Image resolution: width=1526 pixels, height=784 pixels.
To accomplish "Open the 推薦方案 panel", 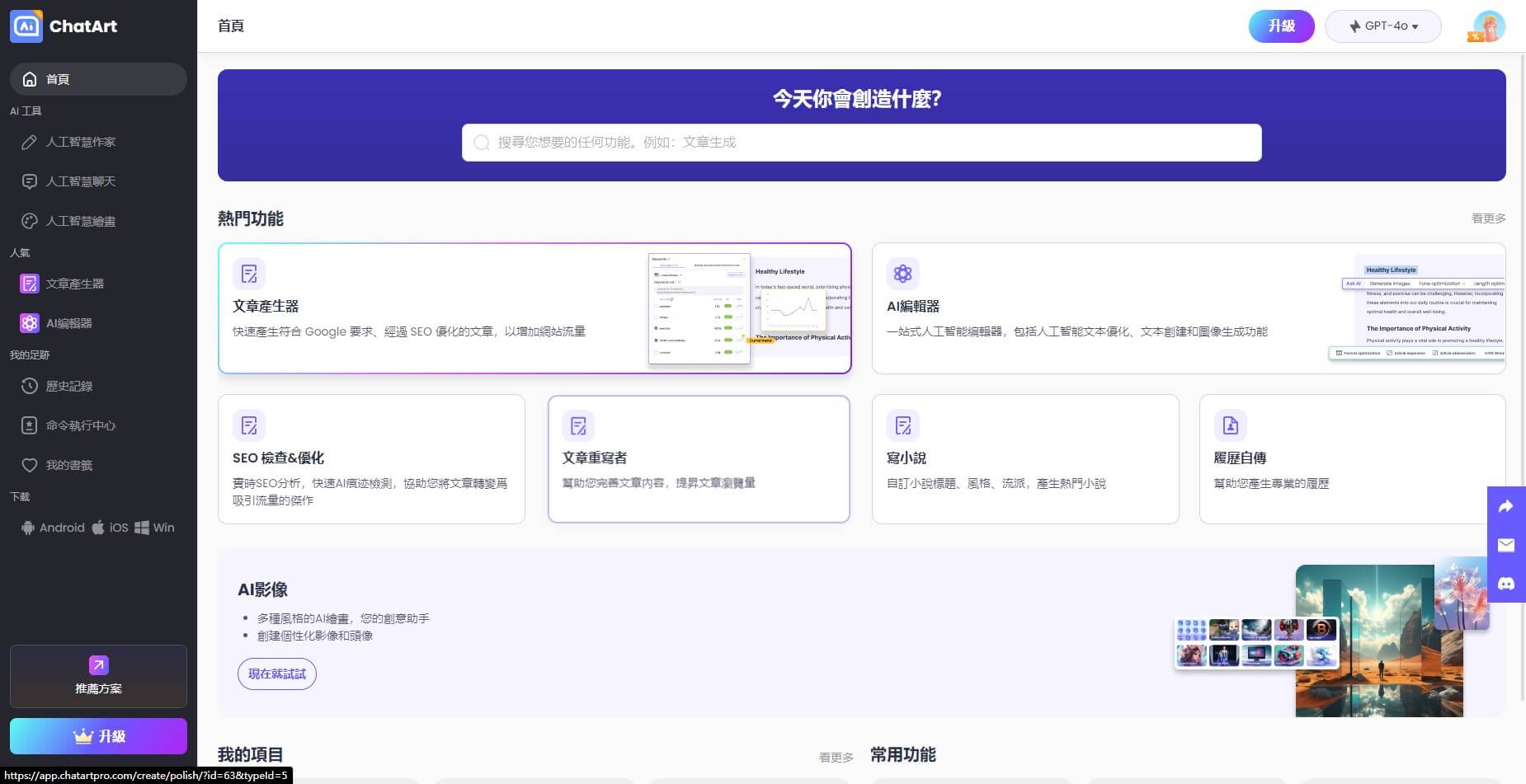I will click(x=98, y=676).
